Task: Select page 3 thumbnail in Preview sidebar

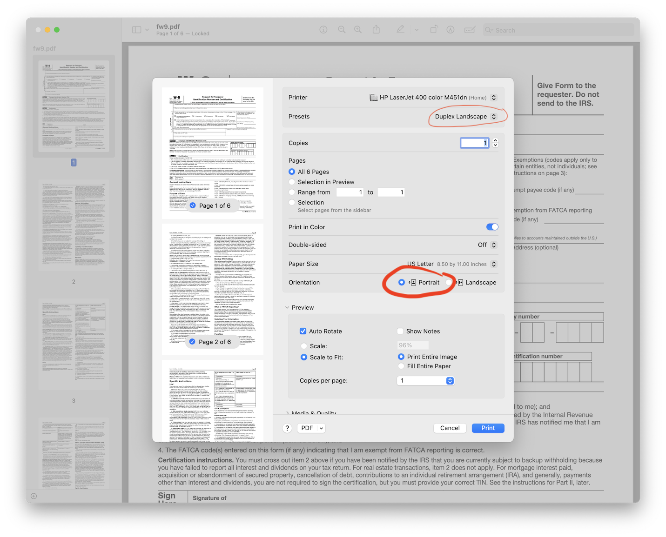Action: click(x=74, y=345)
